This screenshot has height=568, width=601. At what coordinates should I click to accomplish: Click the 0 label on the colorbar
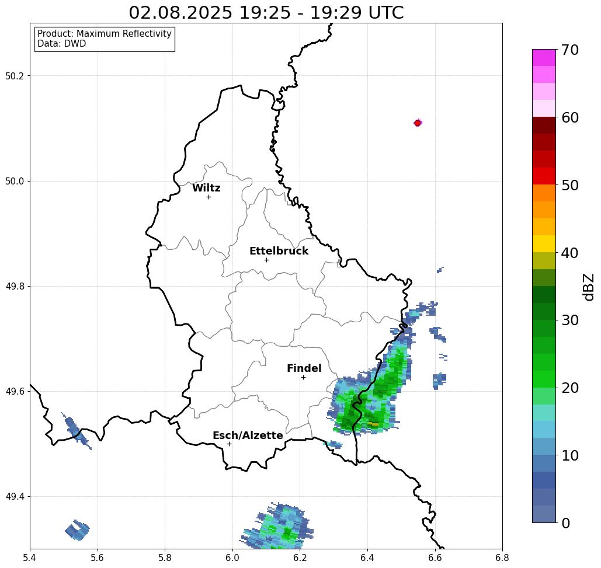click(x=566, y=523)
